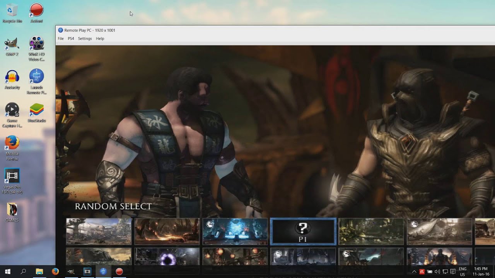Select the ruined city stage thumbnail in top row

(x=99, y=231)
